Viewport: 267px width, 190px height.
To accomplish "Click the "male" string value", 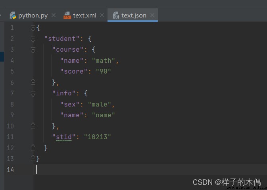I will (x=100, y=104).
